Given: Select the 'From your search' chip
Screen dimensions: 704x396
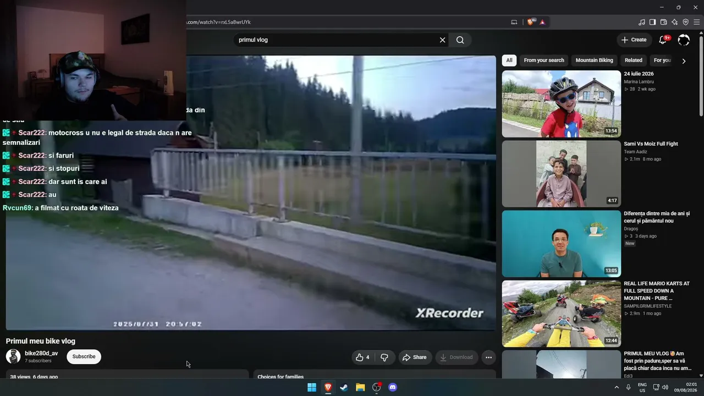Looking at the screenshot, I should [x=544, y=61].
